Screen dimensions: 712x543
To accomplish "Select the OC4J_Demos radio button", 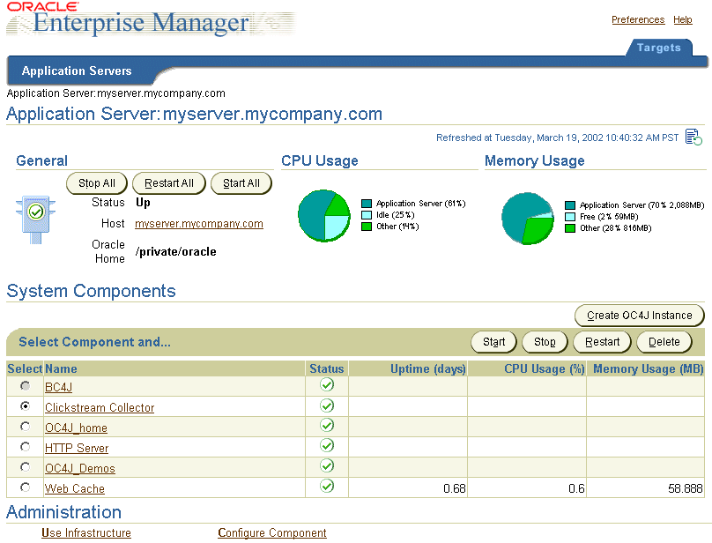I will click(26, 467).
